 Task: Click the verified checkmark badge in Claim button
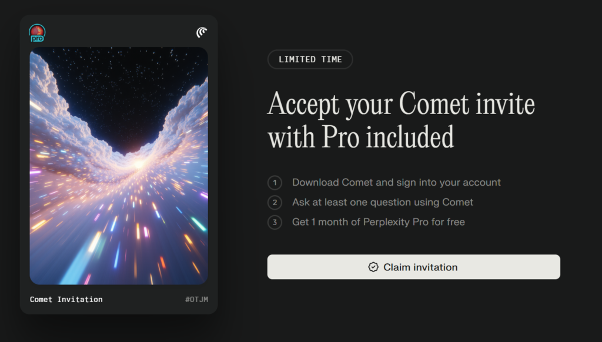(373, 267)
